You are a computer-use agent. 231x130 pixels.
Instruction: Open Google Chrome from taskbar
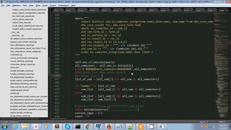click(x=88, y=127)
